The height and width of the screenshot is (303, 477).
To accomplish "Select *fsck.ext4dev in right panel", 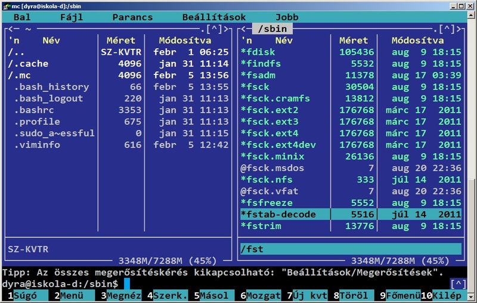I will [351, 145].
